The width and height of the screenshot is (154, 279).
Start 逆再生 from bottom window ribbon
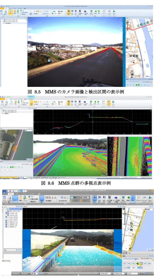[x=128, y=199]
